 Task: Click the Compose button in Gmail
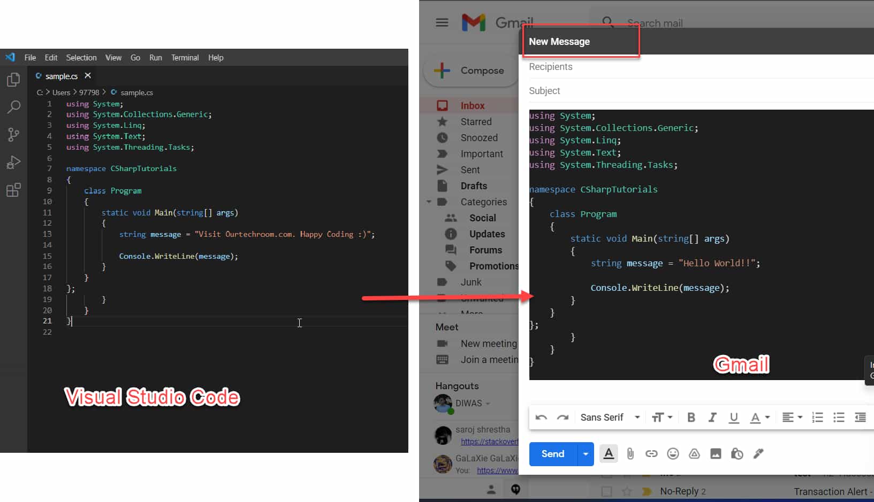[x=470, y=71]
